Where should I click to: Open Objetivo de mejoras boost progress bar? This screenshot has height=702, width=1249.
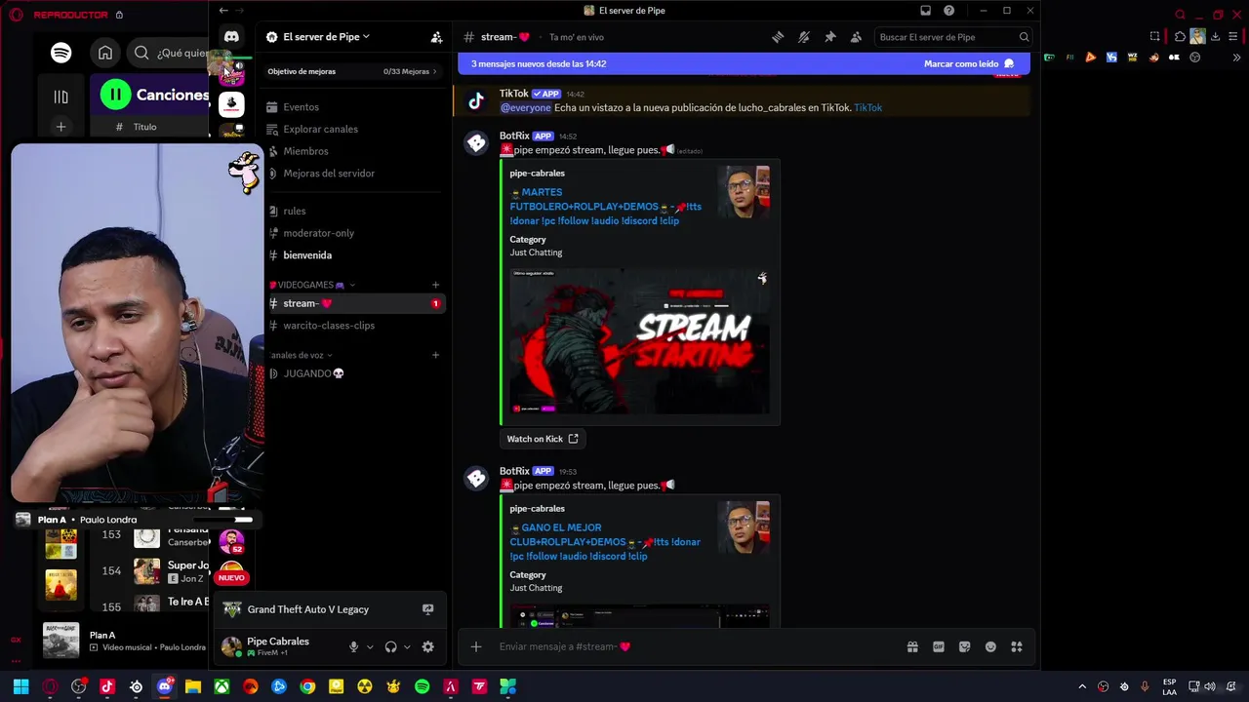click(352, 71)
